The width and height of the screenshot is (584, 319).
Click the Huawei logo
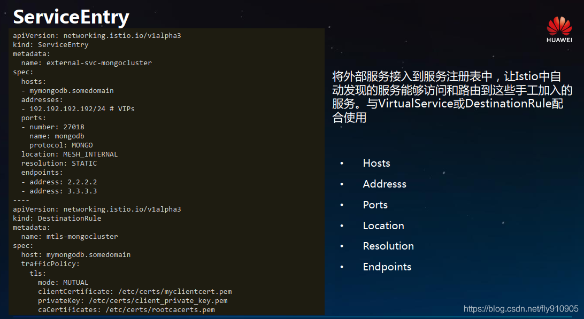pyautogui.click(x=558, y=29)
